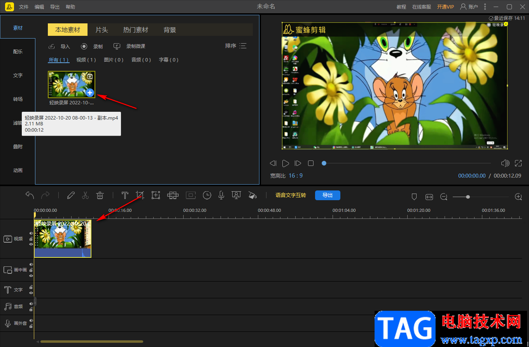Play the video preview

(x=286, y=163)
